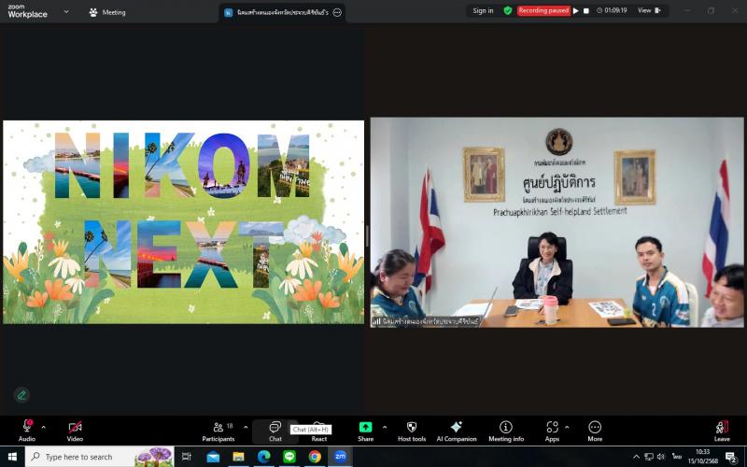Image resolution: width=747 pixels, height=467 pixels.
Task: Click the participant name label on video
Action: 426,321
